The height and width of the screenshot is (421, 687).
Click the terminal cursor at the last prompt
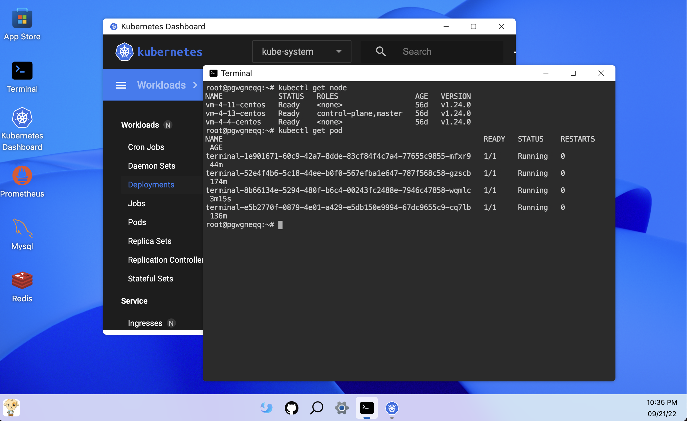(280, 225)
